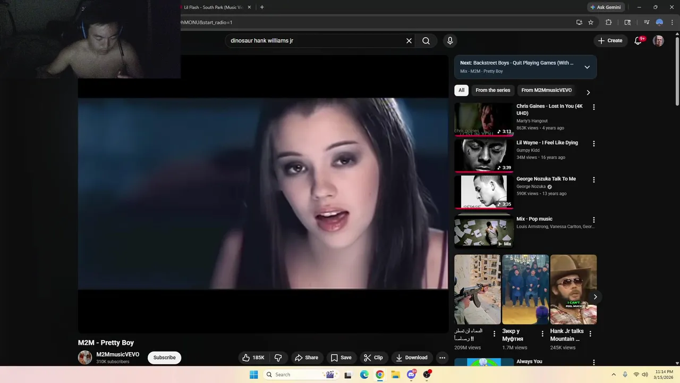Open the M2MmusicVEVO channel avatar
Viewport: 680px width, 383px height.
(85, 357)
